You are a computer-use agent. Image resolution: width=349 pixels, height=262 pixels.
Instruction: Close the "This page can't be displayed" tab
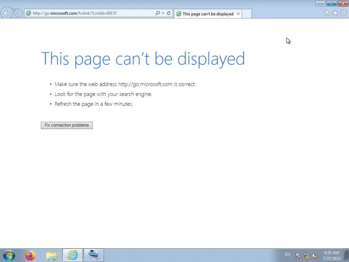[x=238, y=14]
